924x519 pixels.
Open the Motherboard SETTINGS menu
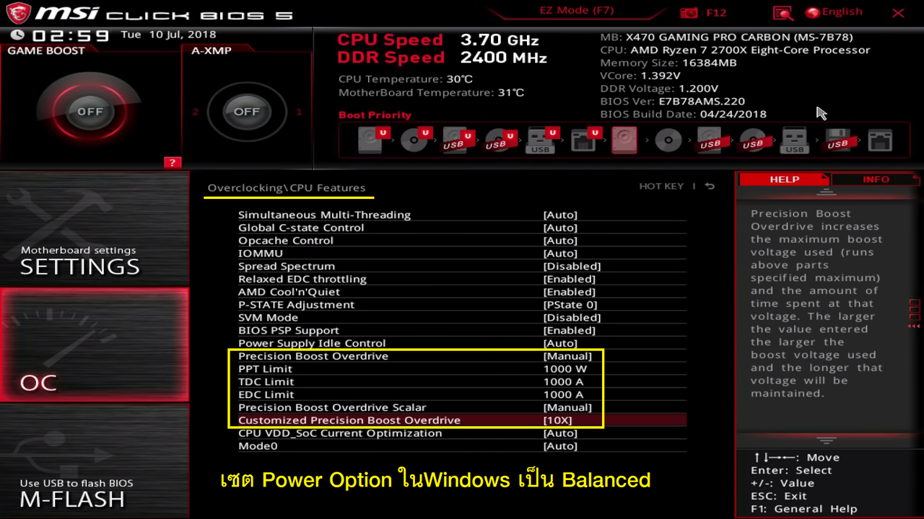80,261
